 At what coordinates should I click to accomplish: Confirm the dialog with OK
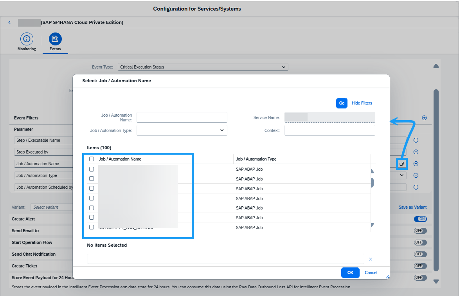point(350,273)
